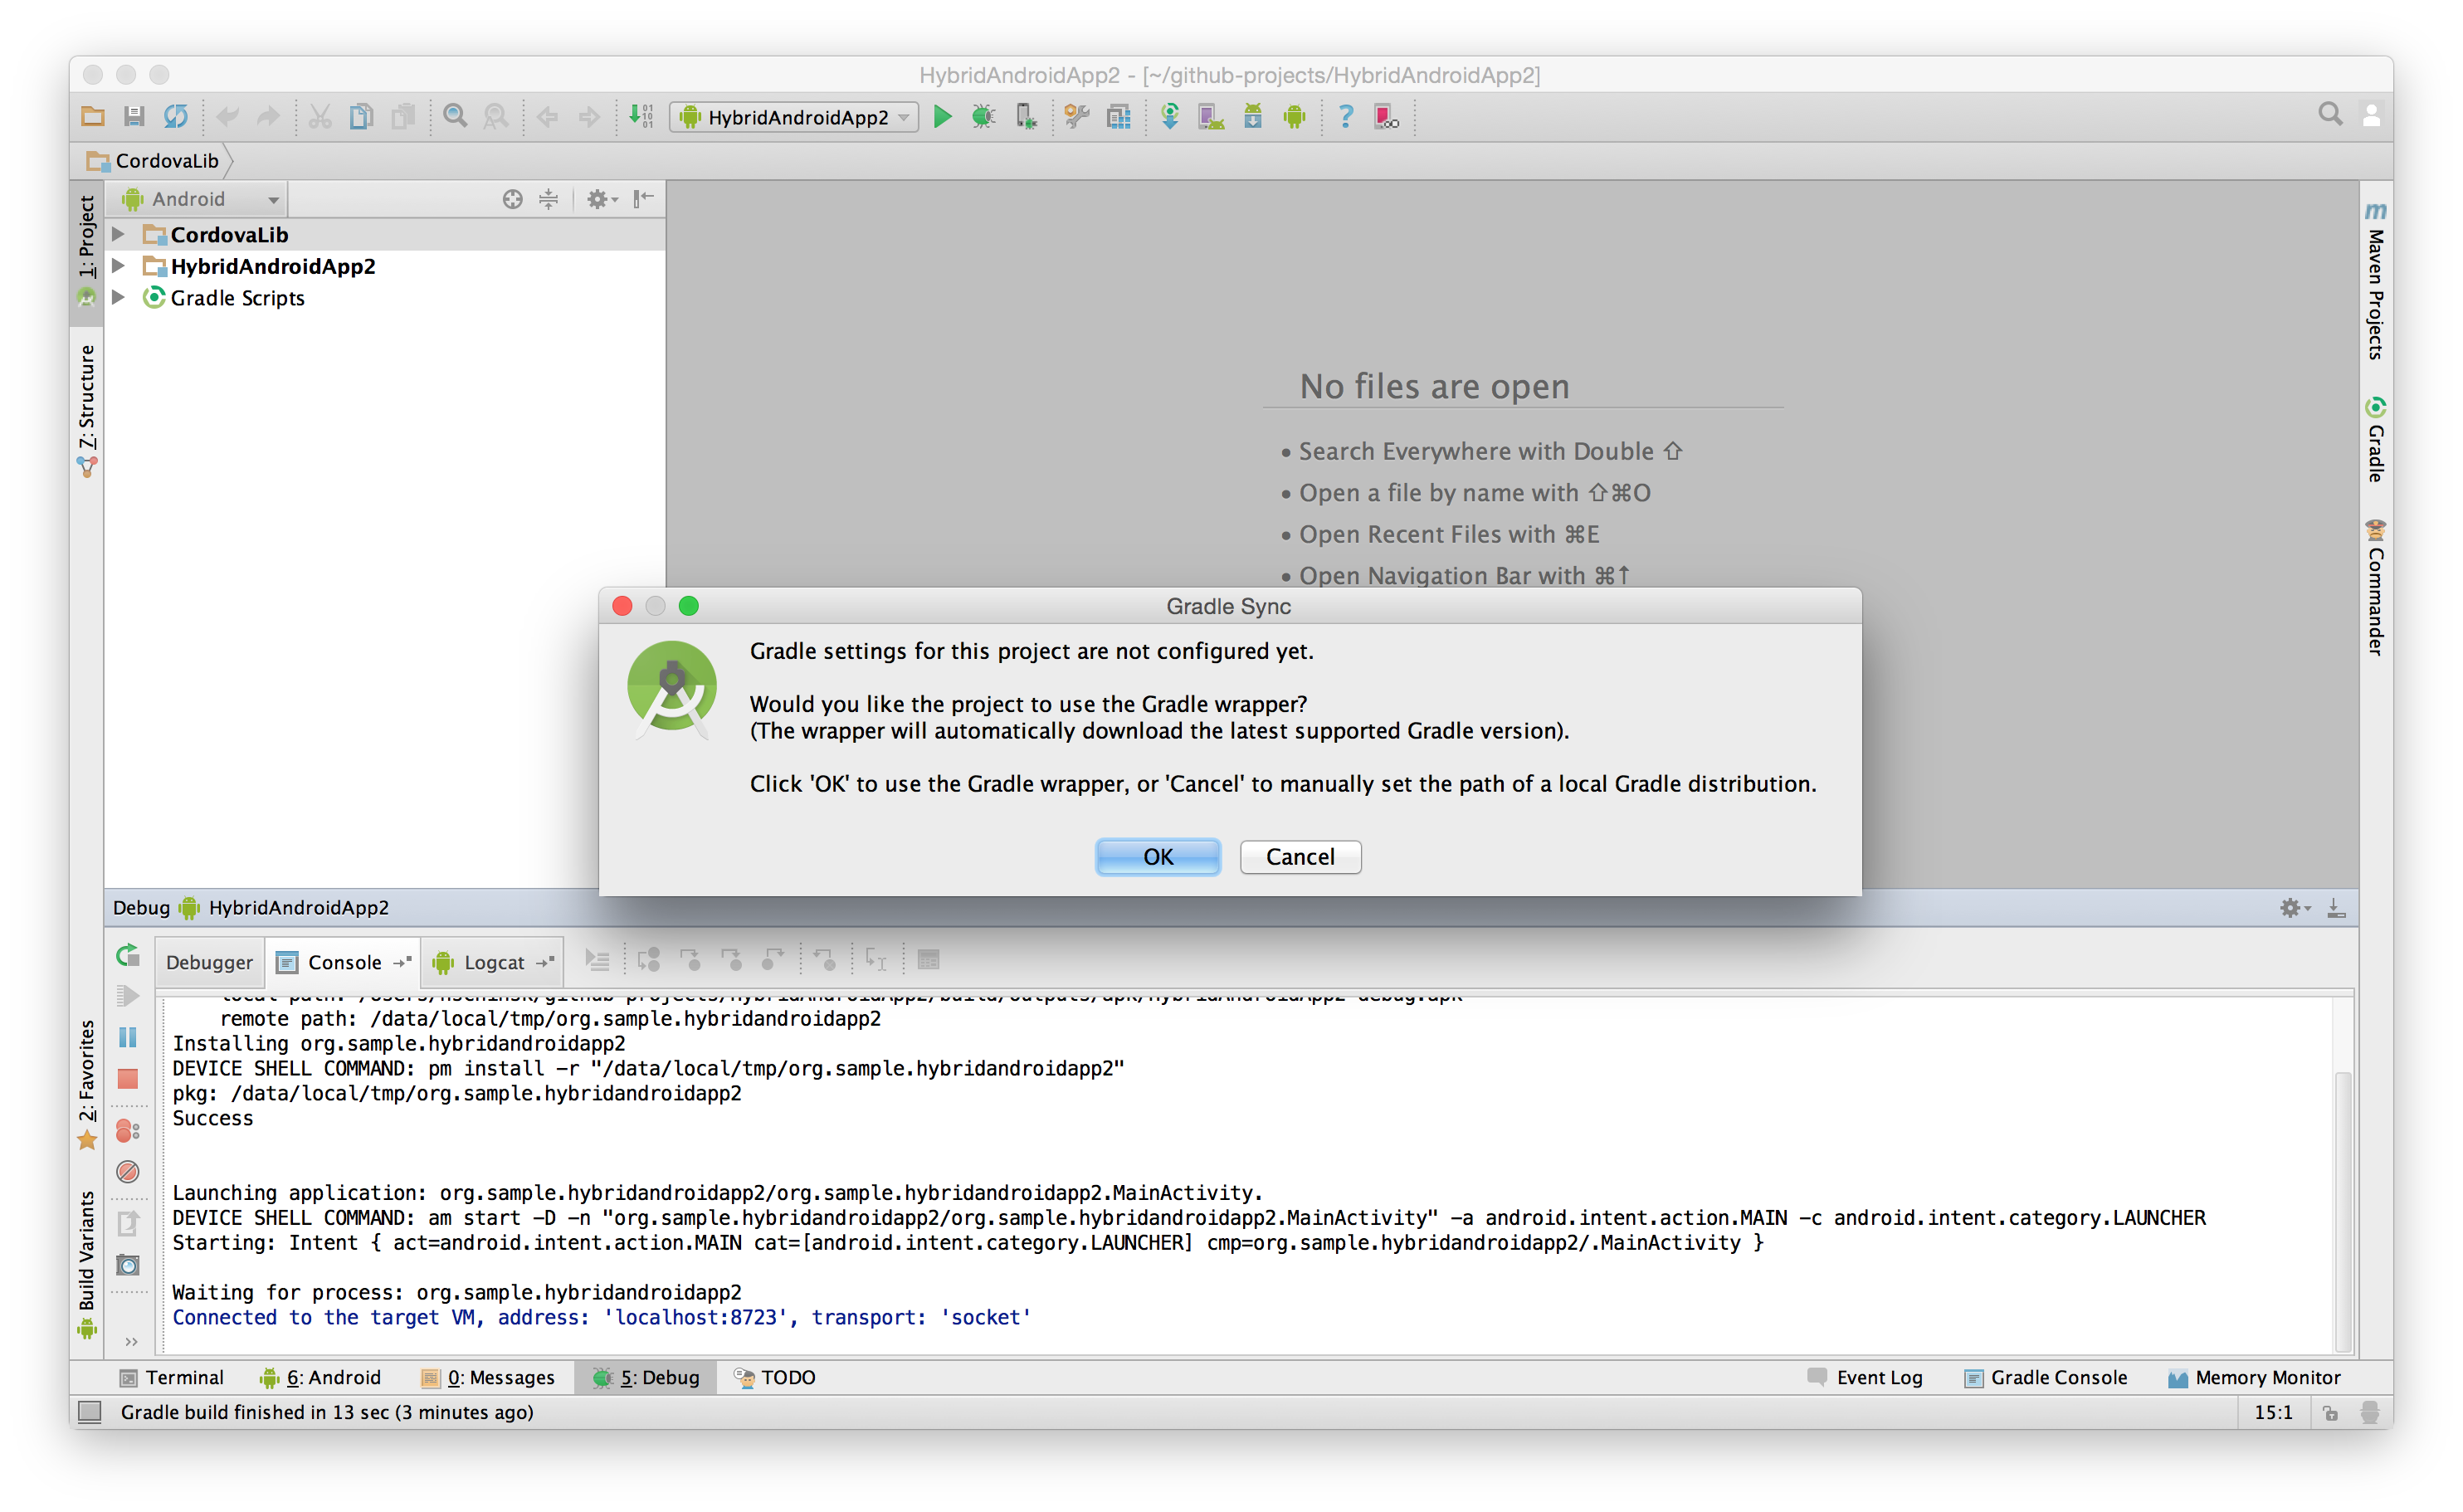Open the Terminal tool window
This screenshot has height=1512, width=2463.
click(x=172, y=1377)
